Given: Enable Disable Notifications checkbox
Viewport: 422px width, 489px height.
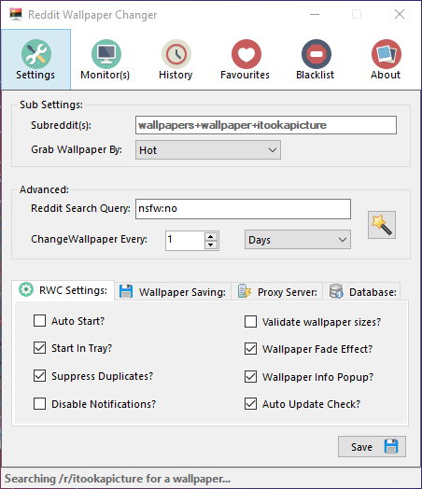Looking at the screenshot, I should 39,403.
